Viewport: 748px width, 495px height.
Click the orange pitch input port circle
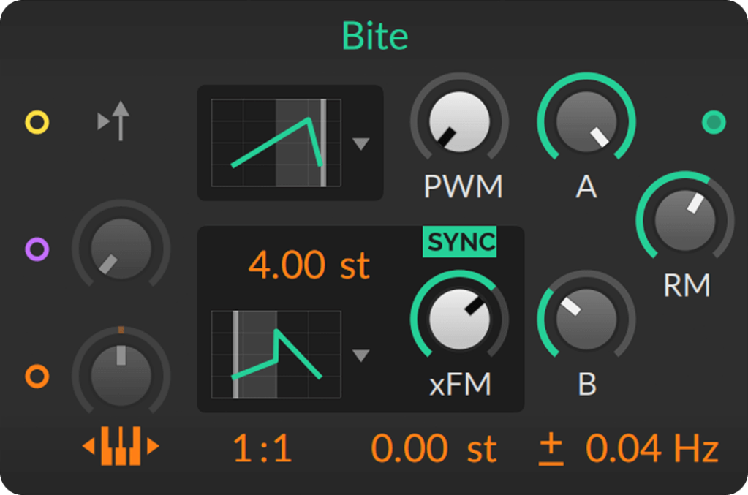pos(37,377)
